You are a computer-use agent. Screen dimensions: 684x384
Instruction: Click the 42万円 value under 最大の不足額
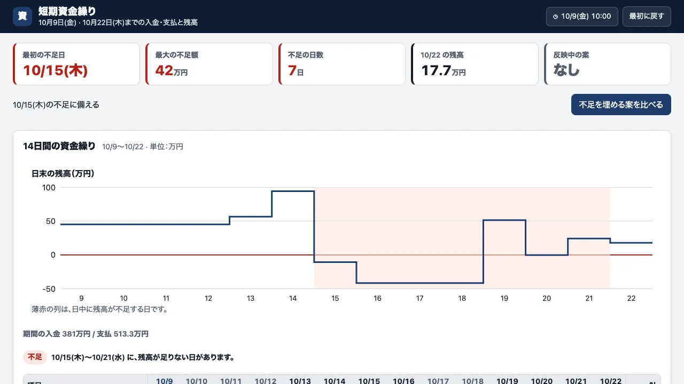click(x=172, y=70)
